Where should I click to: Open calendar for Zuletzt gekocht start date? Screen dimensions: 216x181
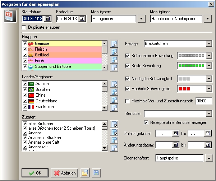[175, 133]
